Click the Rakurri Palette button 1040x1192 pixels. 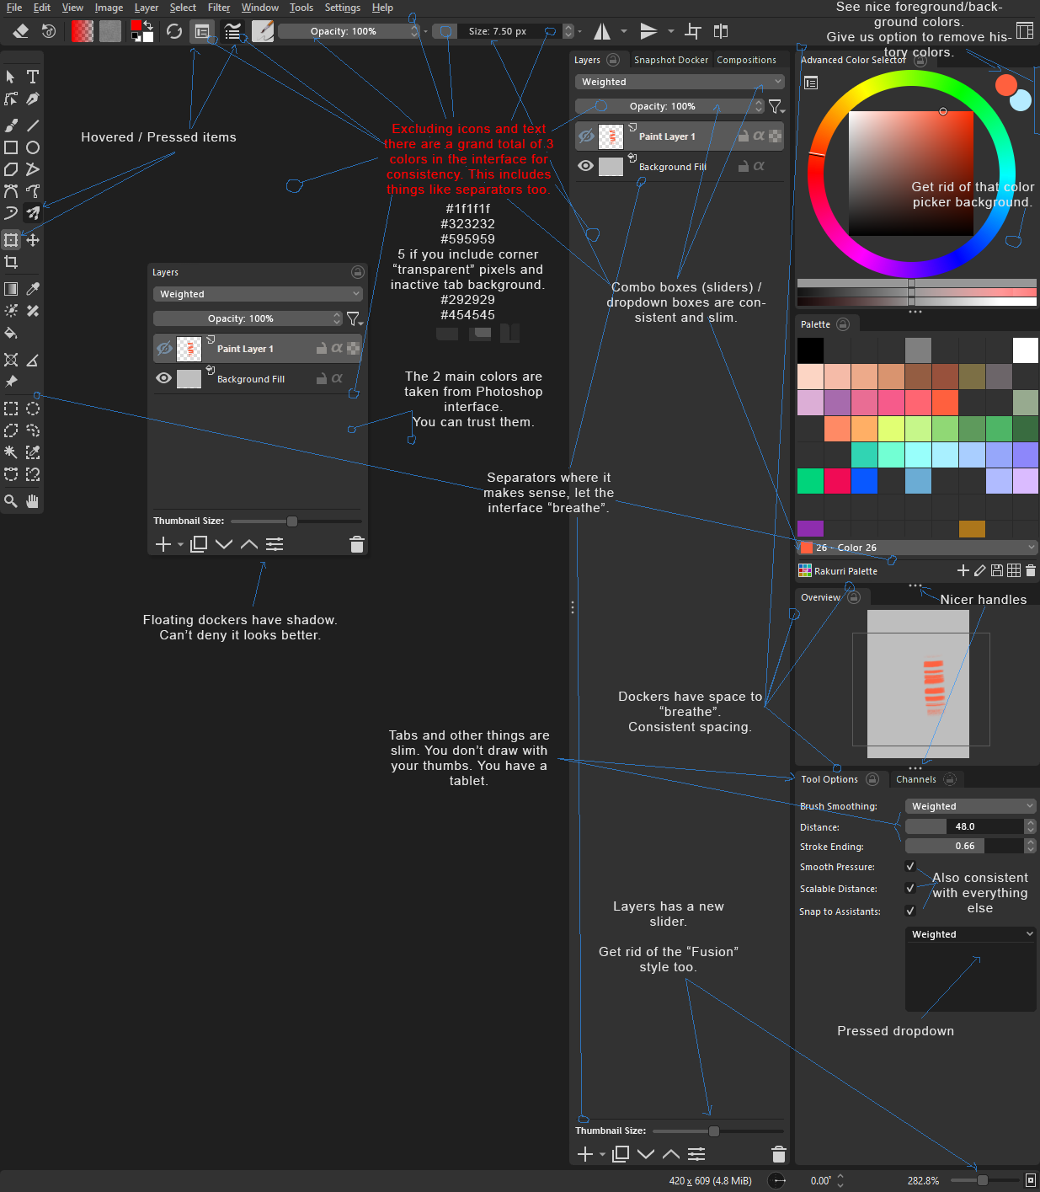[x=838, y=570]
